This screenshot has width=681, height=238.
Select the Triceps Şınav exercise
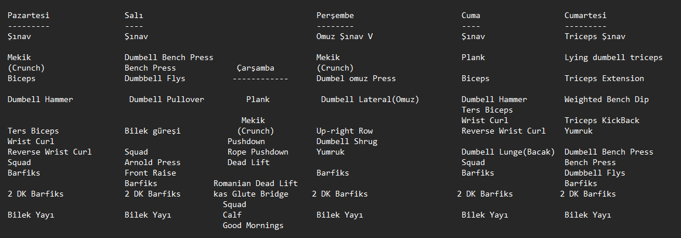595,37
